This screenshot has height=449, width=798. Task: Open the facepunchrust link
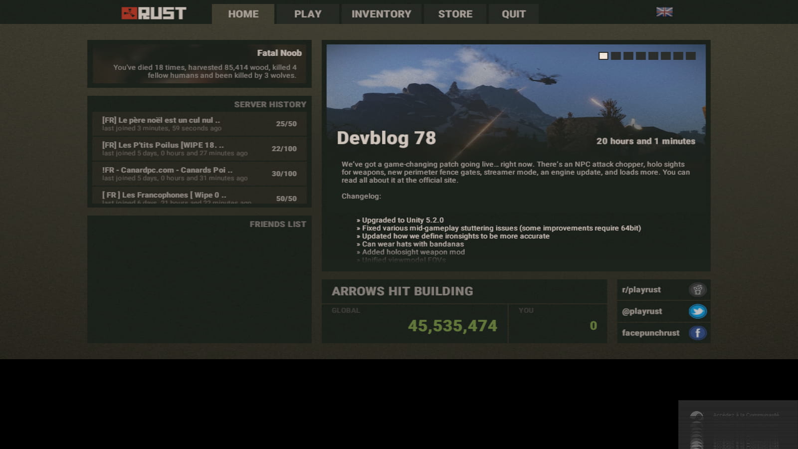point(650,333)
